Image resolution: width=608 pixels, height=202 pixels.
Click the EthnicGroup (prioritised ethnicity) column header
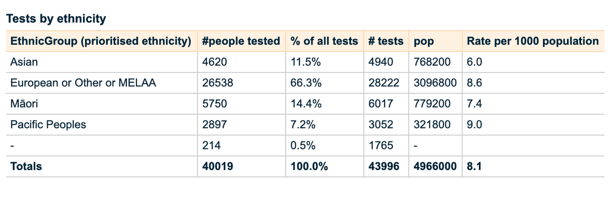(100, 41)
